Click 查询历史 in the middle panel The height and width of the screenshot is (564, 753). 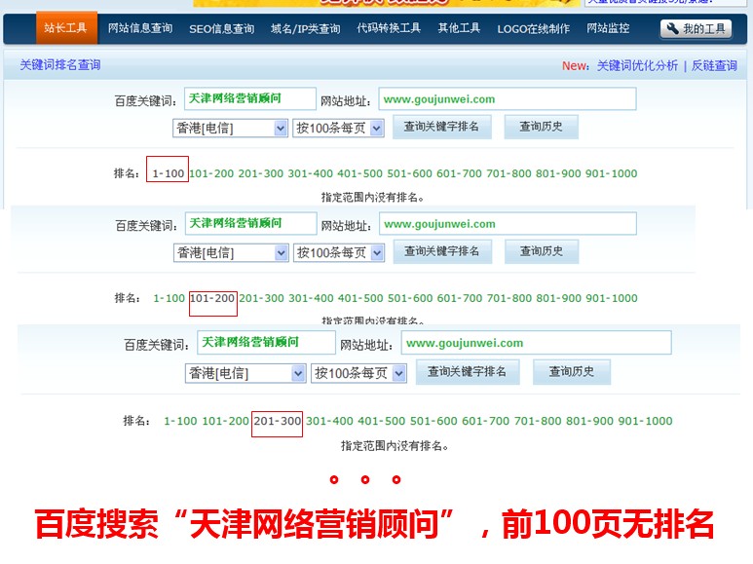tap(542, 251)
